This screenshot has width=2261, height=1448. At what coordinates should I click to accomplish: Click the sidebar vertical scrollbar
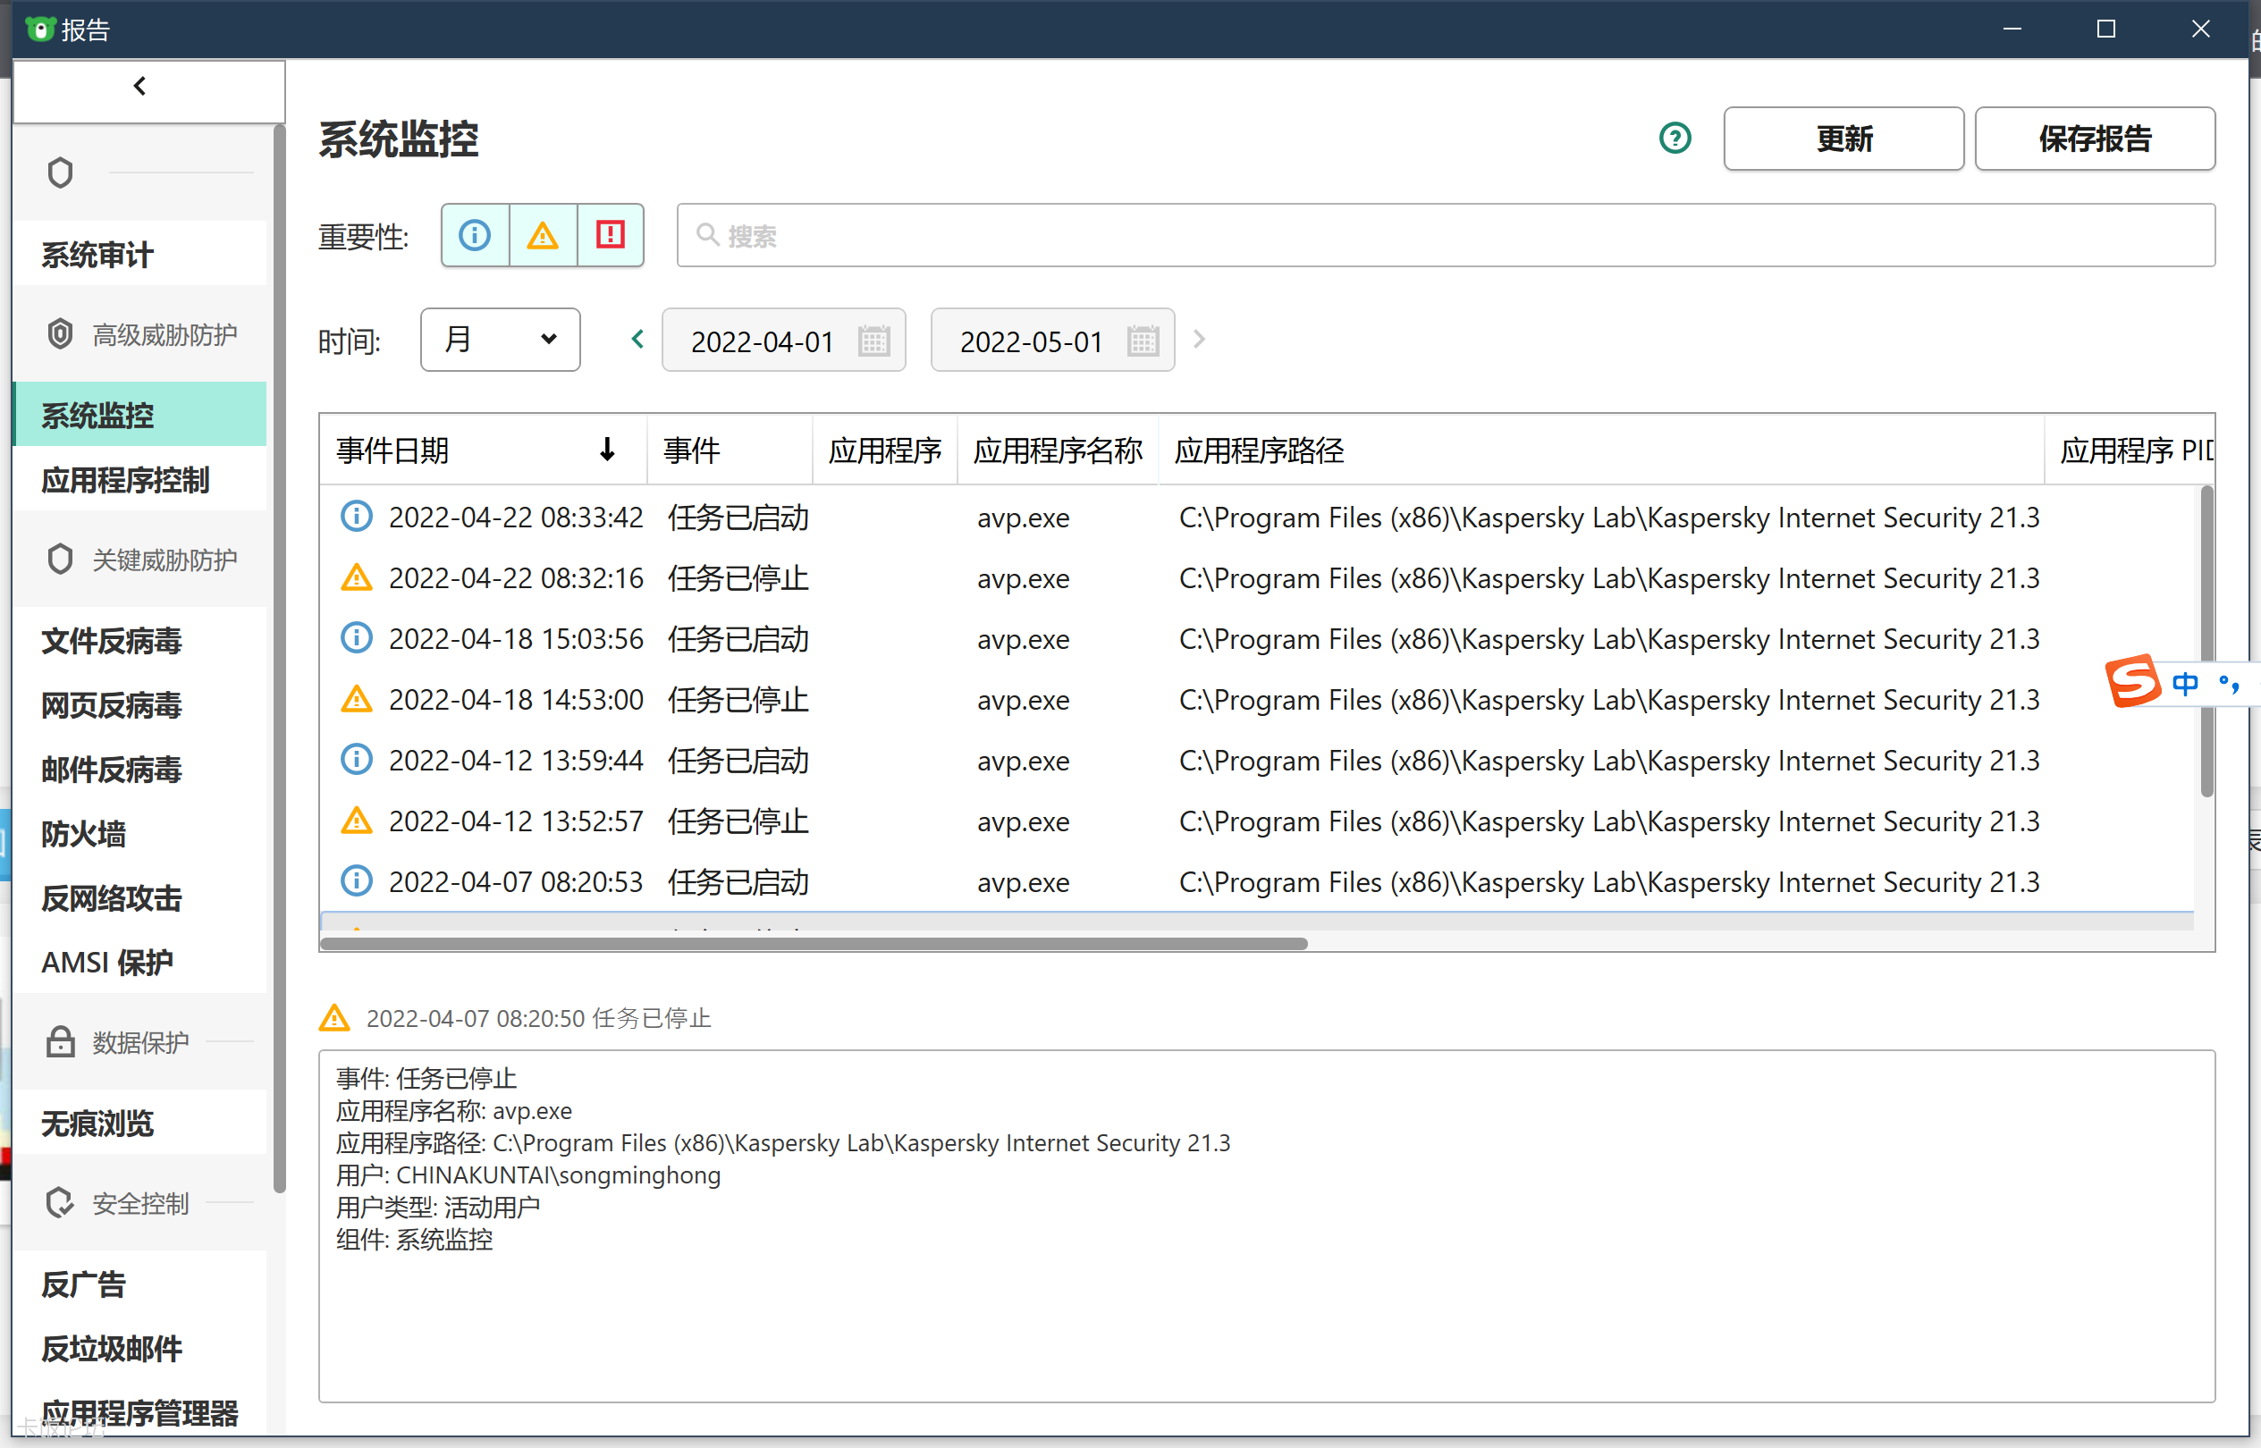pyautogui.click(x=279, y=658)
